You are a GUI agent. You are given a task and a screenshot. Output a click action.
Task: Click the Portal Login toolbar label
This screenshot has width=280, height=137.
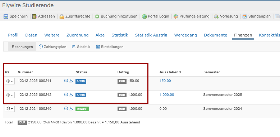[x=159, y=16]
